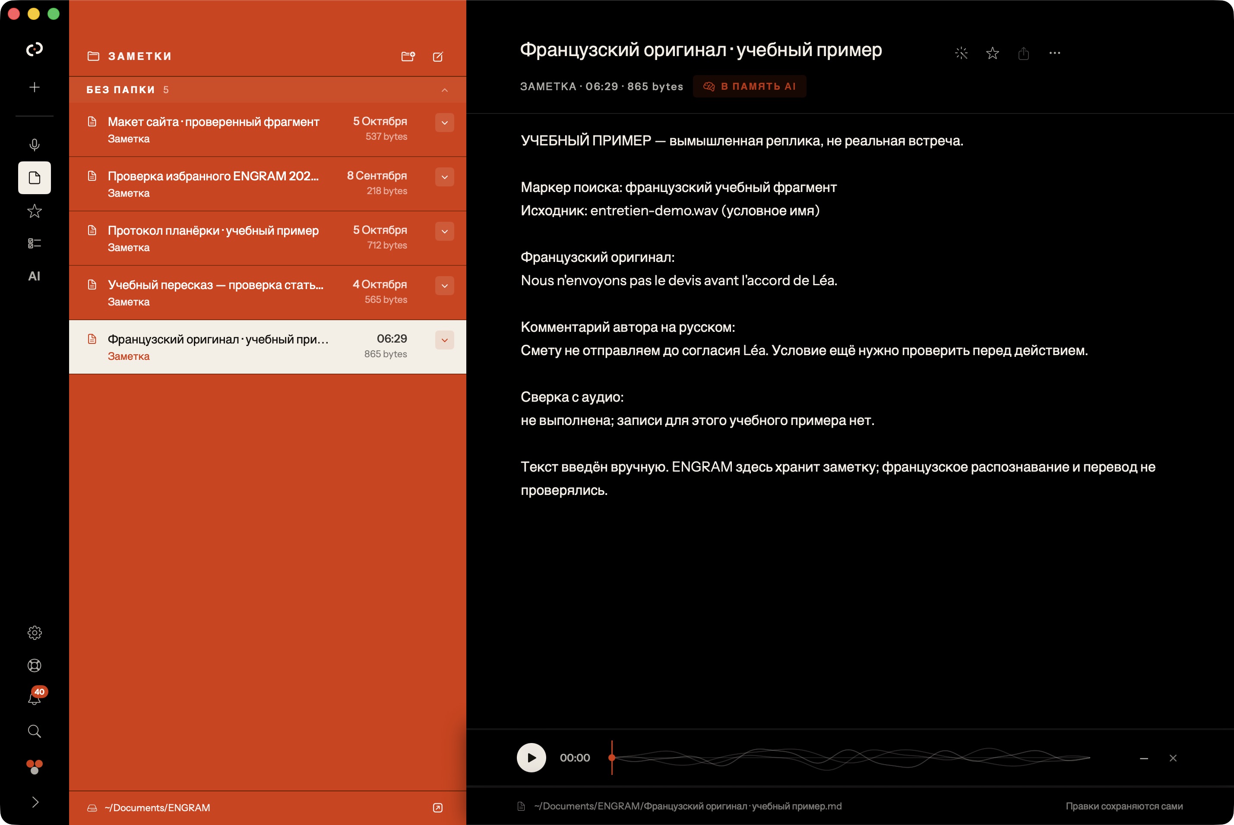Viewport: 1234px width, 825px height.
Task: Click note file path in footer
Action: click(x=687, y=806)
